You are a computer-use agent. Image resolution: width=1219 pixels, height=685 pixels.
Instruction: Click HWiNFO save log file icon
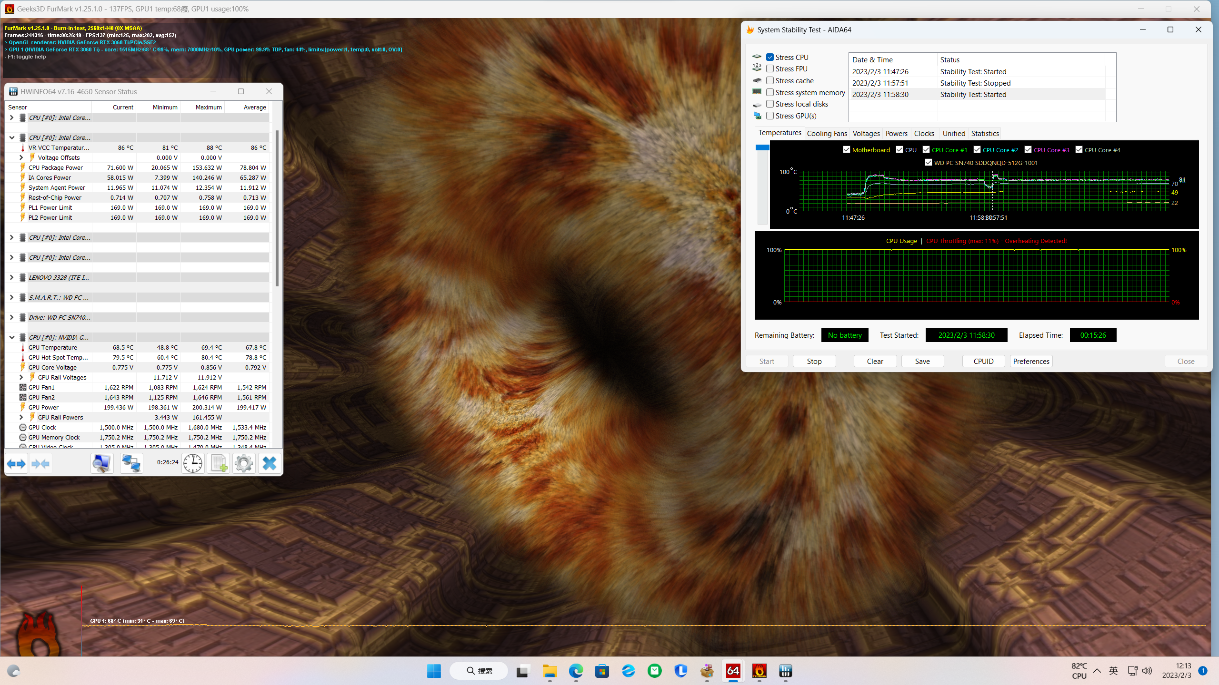pos(219,463)
